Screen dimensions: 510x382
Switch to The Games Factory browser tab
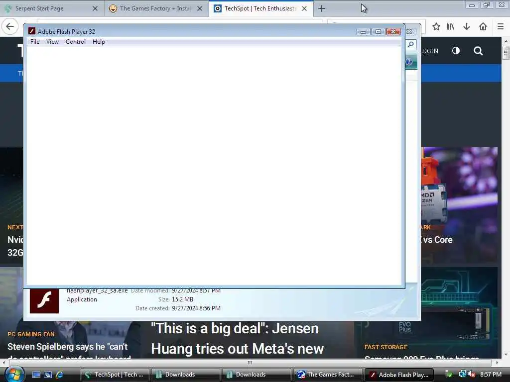[x=156, y=8]
